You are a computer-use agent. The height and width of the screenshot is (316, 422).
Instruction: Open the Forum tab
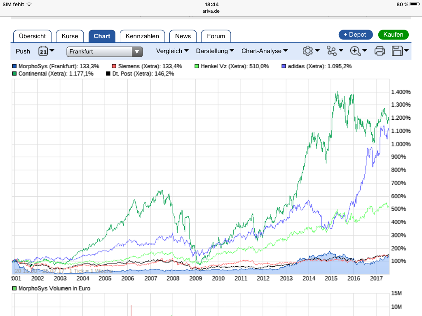pos(216,36)
